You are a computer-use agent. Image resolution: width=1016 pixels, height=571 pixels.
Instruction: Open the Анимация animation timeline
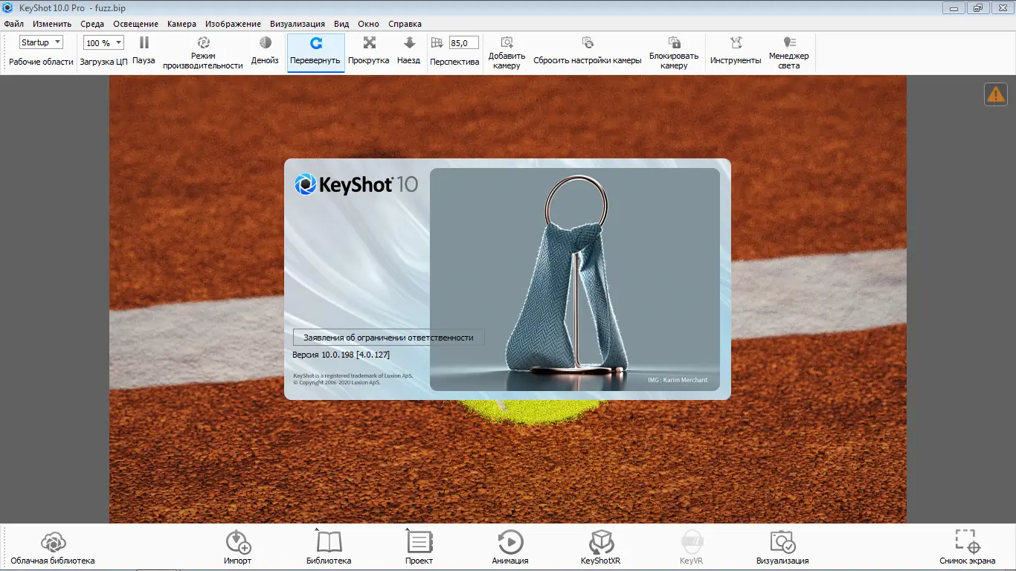[510, 548]
